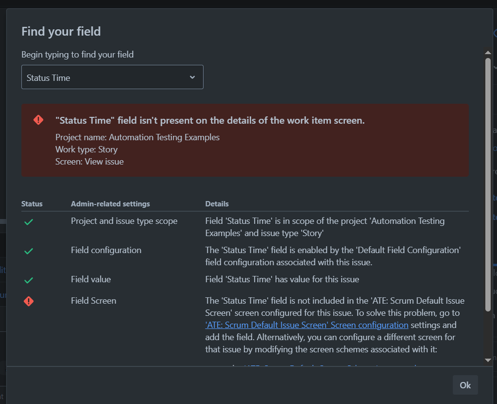Click the Field configuration row label

tap(106, 250)
